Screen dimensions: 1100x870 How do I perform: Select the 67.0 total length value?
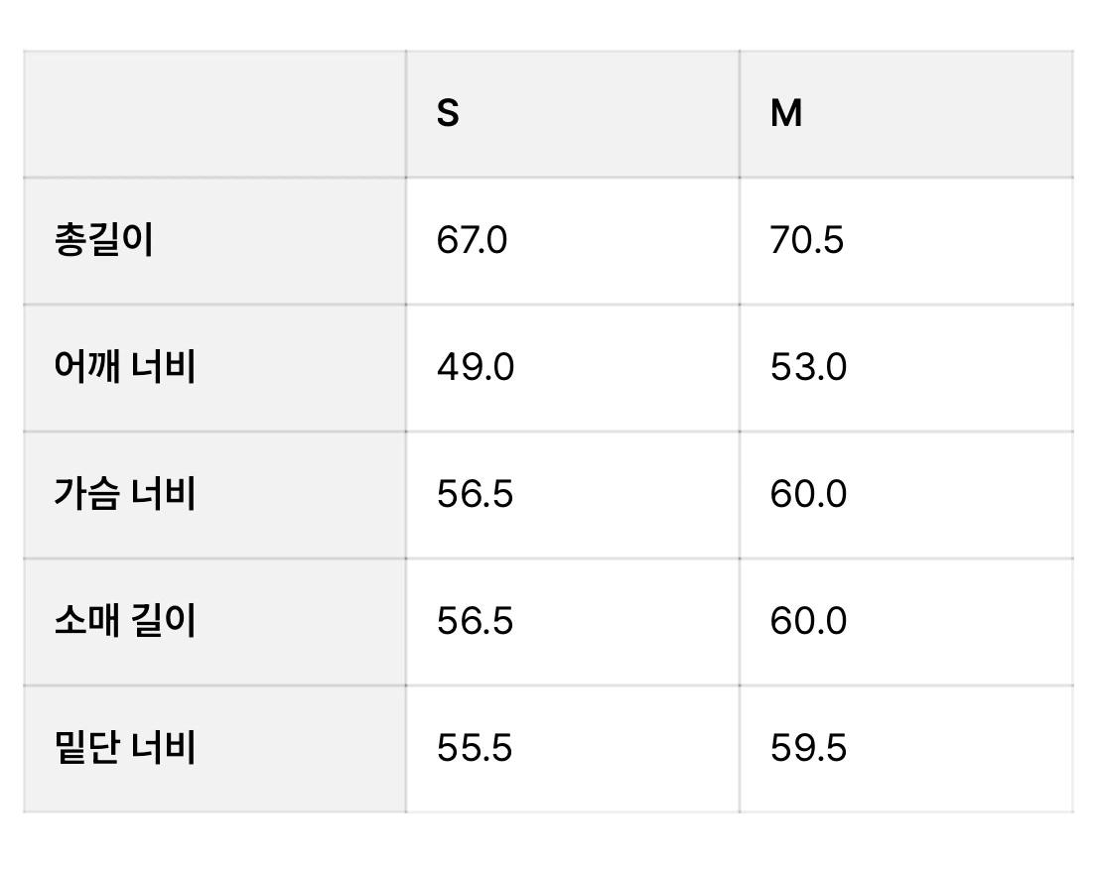[472, 240]
